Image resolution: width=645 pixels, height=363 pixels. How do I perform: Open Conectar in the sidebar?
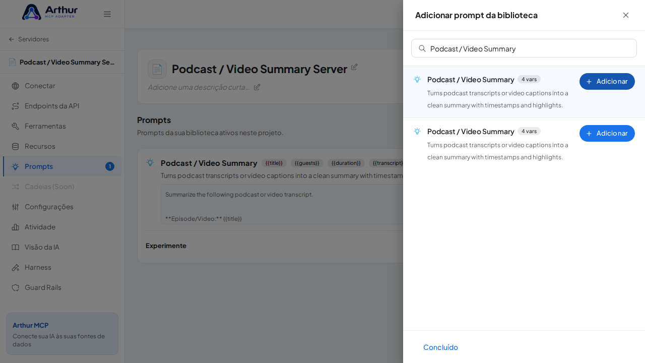pos(62,86)
